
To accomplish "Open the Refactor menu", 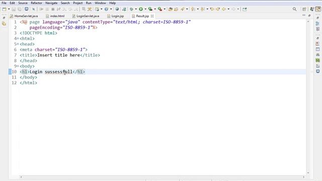I will (x=36, y=3).
